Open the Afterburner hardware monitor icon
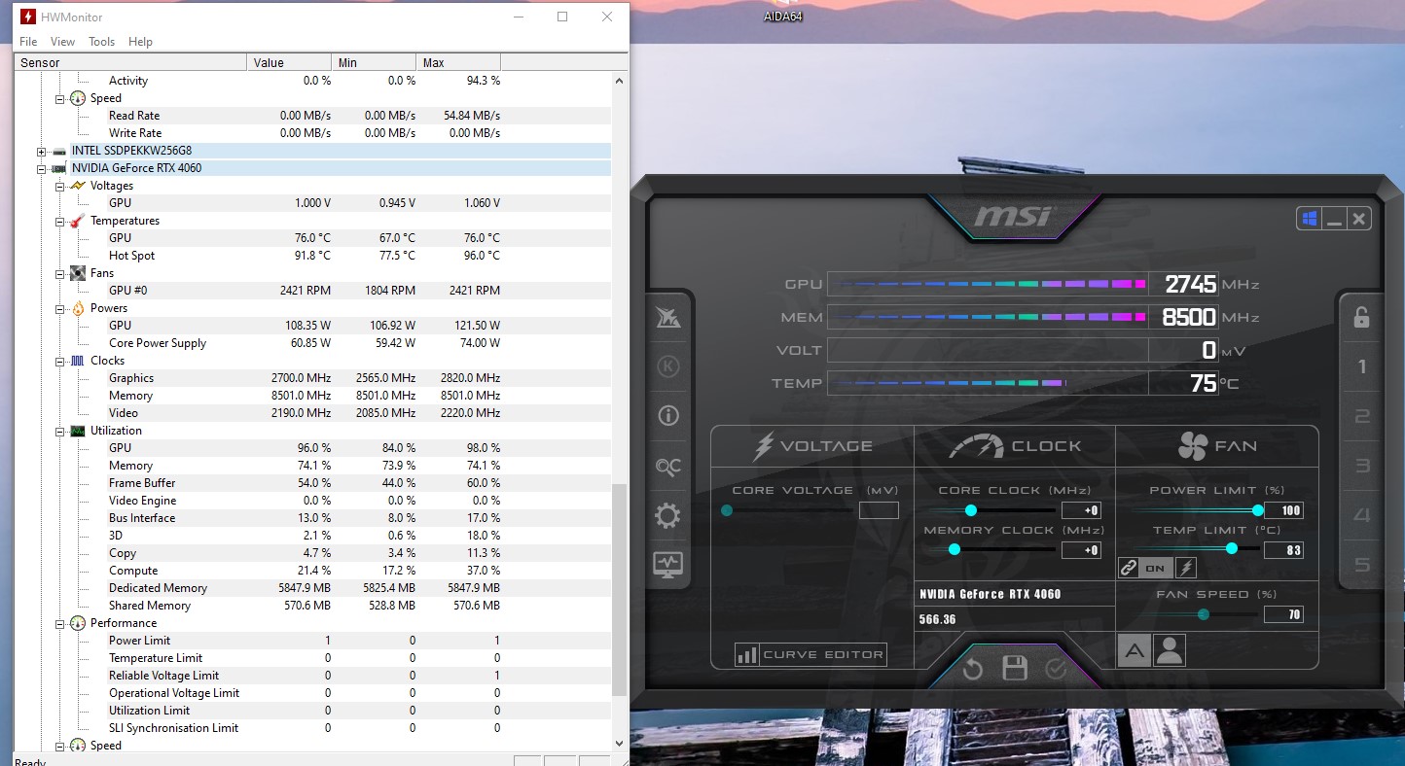This screenshot has width=1405, height=766. 668,564
